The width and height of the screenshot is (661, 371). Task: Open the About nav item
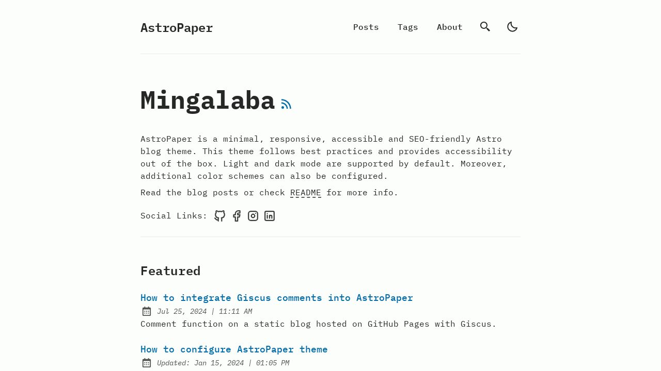click(450, 27)
